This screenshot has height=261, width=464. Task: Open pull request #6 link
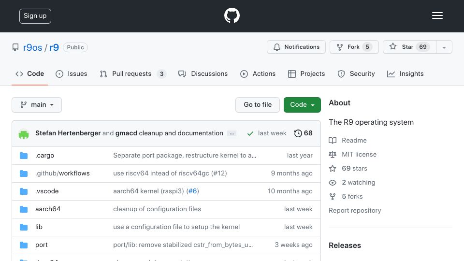coord(193,191)
